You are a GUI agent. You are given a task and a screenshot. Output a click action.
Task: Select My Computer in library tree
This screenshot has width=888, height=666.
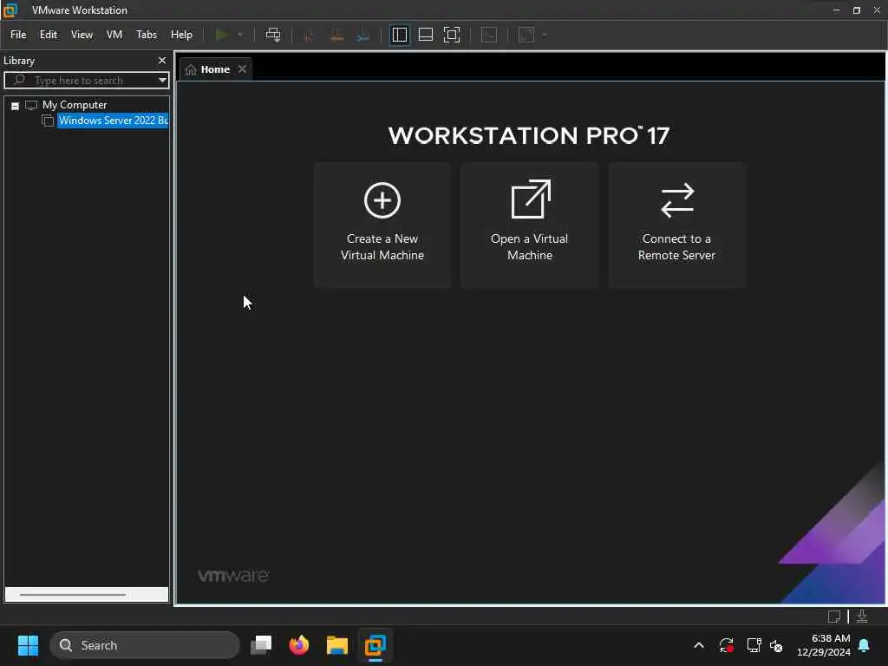75,105
